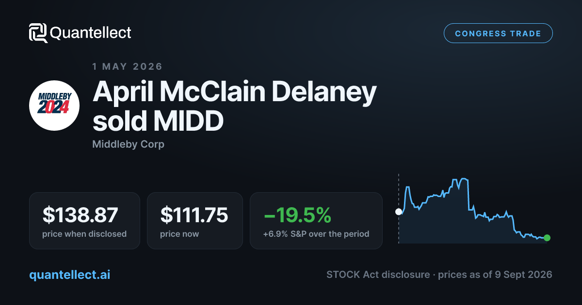Click the green end point on chart
This screenshot has height=305, width=582.
pos(547,238)
